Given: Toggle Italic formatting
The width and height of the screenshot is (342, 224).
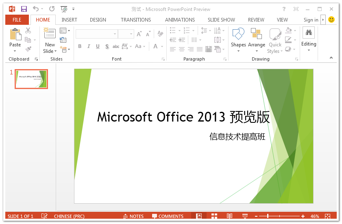Looking at the screenshot, I should click(x=89, y=46).
